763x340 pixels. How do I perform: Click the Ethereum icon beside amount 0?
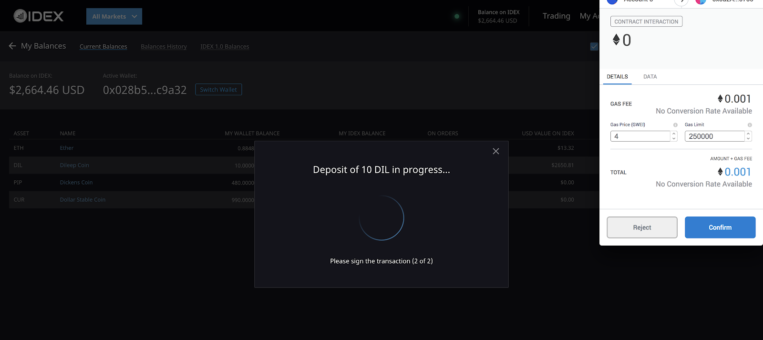pyautogui.click(x=616, y=40)
